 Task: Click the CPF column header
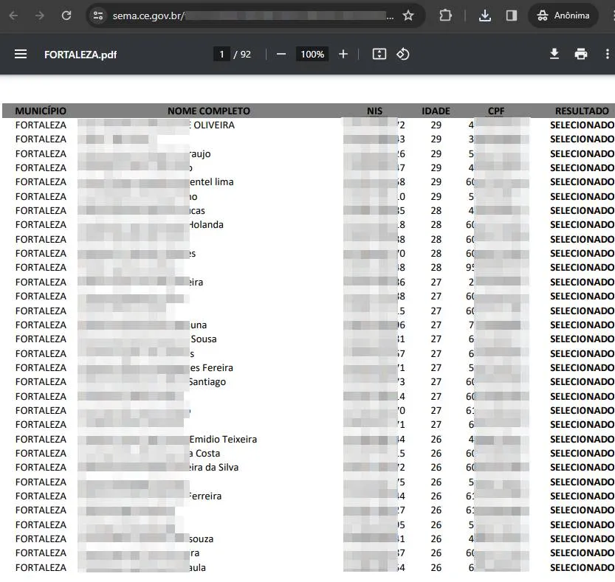496,111
